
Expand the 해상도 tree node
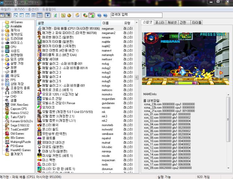2,76
